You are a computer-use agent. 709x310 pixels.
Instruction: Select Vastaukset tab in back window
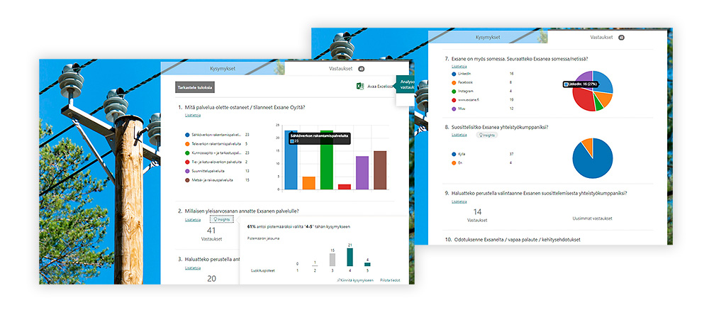coord(607,38)
